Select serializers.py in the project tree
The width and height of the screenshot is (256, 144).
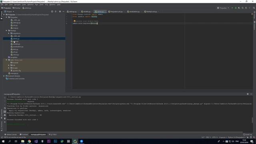coord(18,47)
